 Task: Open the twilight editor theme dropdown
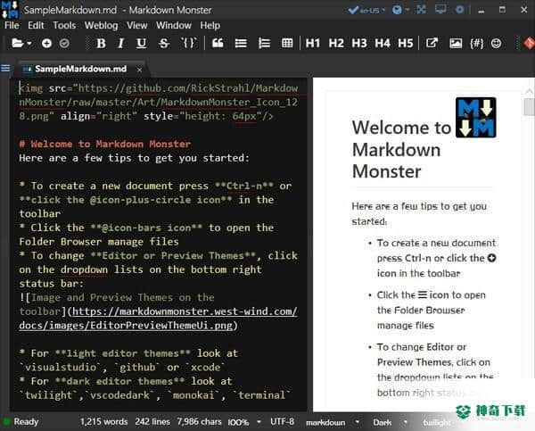click(x=437, y=423)
